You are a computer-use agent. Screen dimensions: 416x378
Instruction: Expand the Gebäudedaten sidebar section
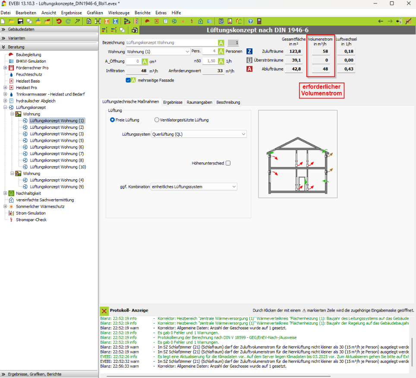pyautogui.click(x=3, y=29)
